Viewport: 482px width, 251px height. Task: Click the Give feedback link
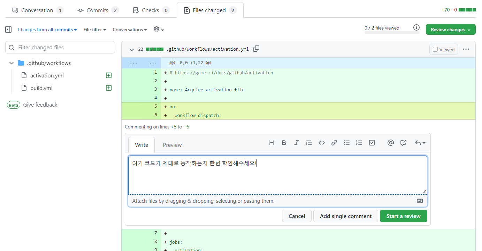40,105
